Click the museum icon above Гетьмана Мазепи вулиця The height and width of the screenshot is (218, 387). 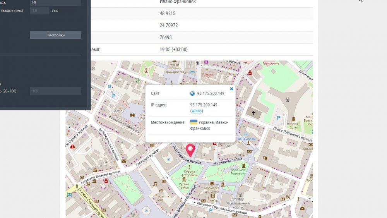[x=95, y=170]
